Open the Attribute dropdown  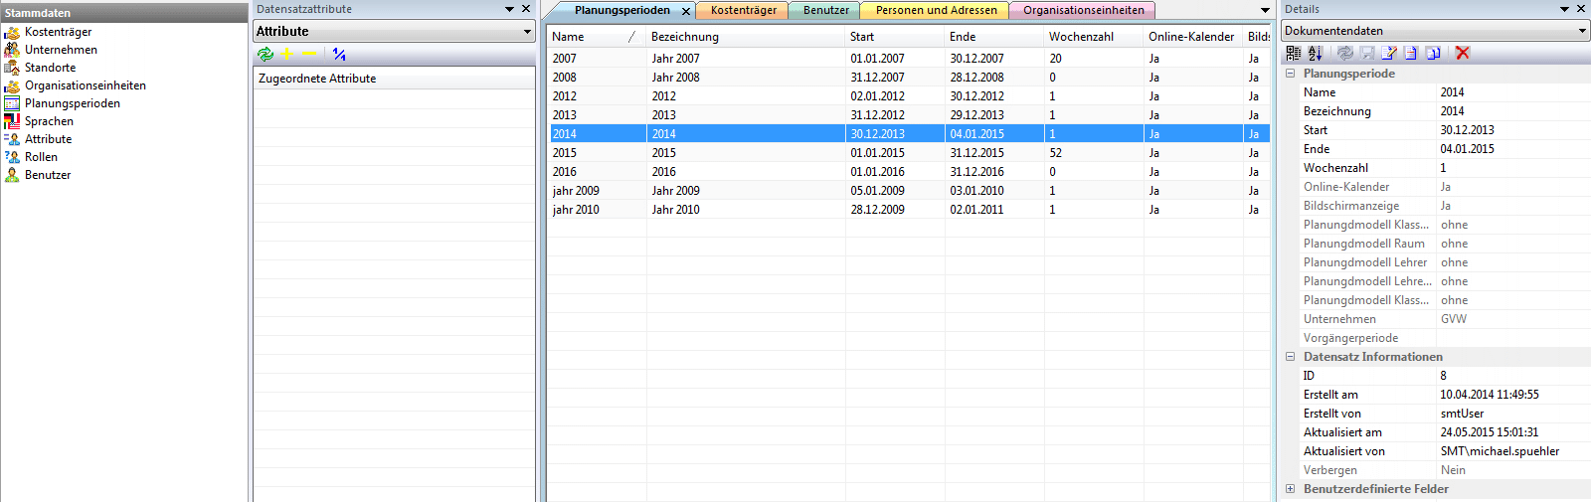click(527, 32)
